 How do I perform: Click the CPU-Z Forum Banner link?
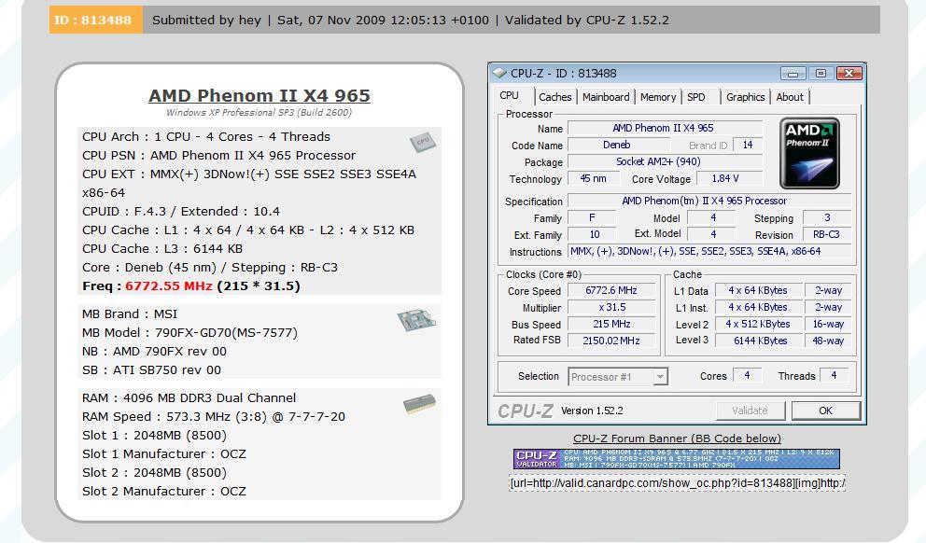pos(677,439)
